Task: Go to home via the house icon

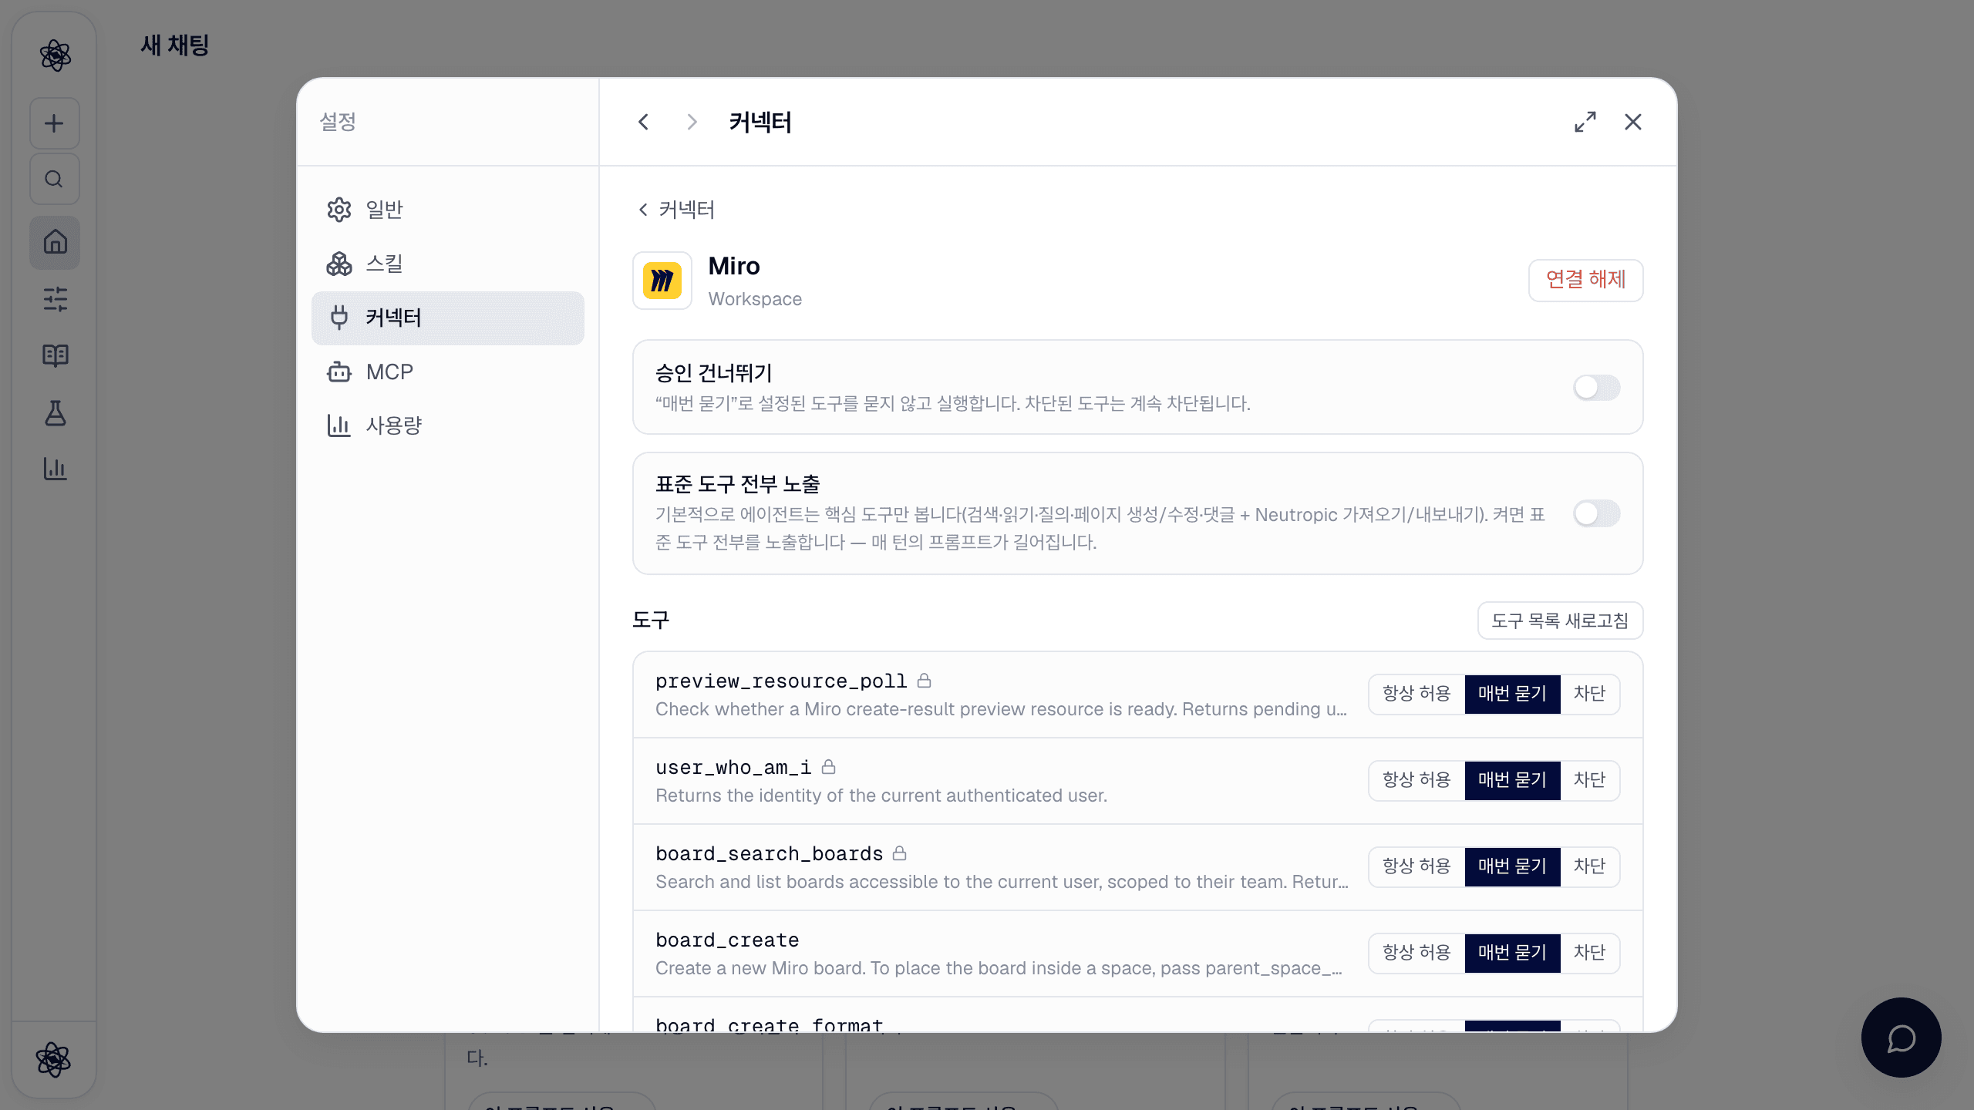Action: coord(55,242)
